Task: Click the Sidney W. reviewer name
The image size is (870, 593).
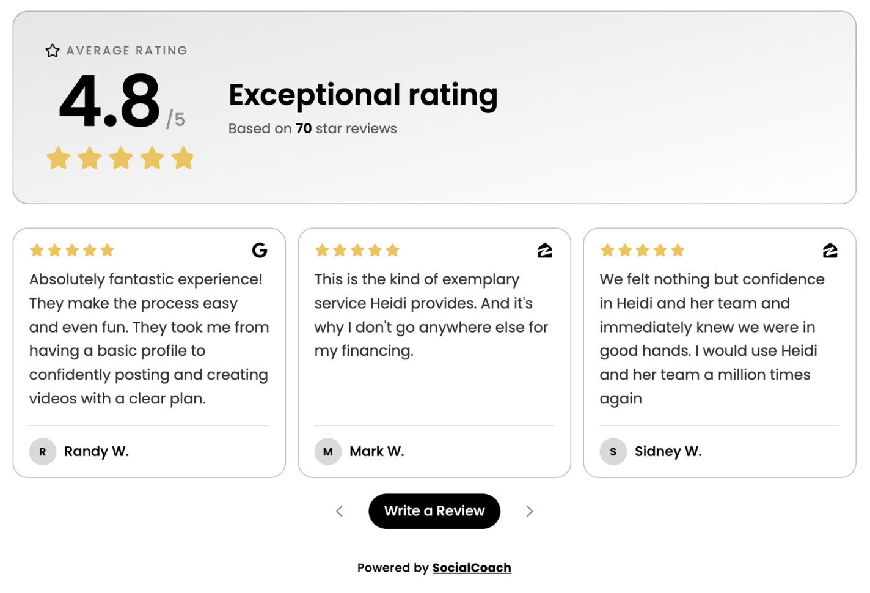Action: pos(668,451)
